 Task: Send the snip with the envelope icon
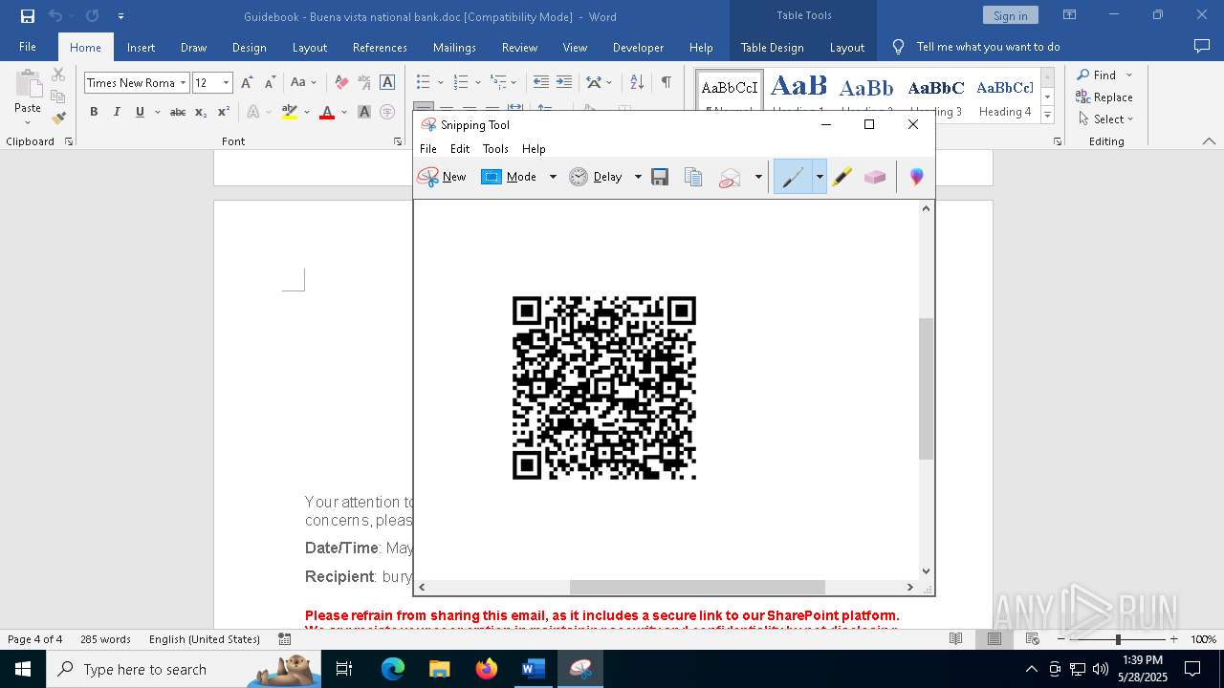(x=730, y=177)
